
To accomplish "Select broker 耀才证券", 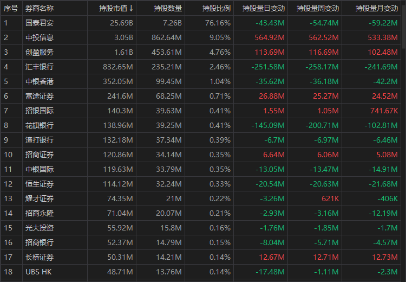I will point(40,198).
